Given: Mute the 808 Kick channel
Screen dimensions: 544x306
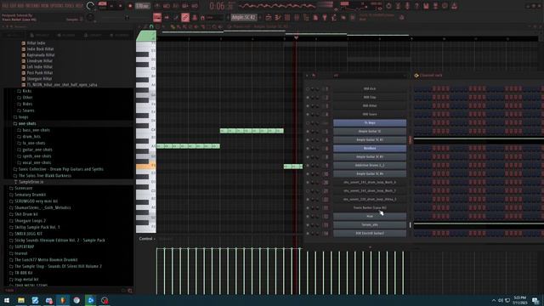Looking at the screenshot, I should (x=308, y=88).
